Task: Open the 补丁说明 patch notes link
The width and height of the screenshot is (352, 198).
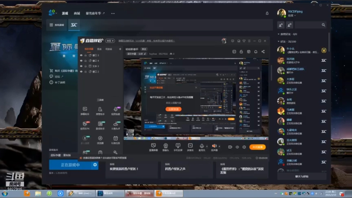Action: pos(58,82)
